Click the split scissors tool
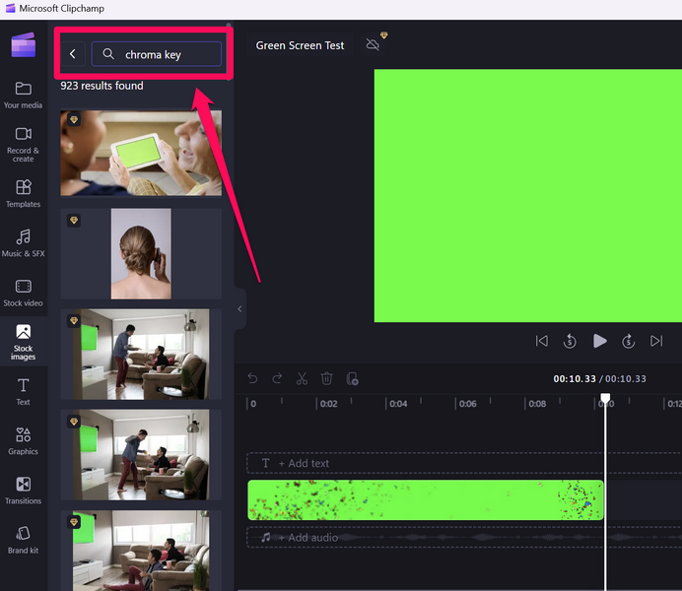682x591 pixels. click(x=303, y=378)
